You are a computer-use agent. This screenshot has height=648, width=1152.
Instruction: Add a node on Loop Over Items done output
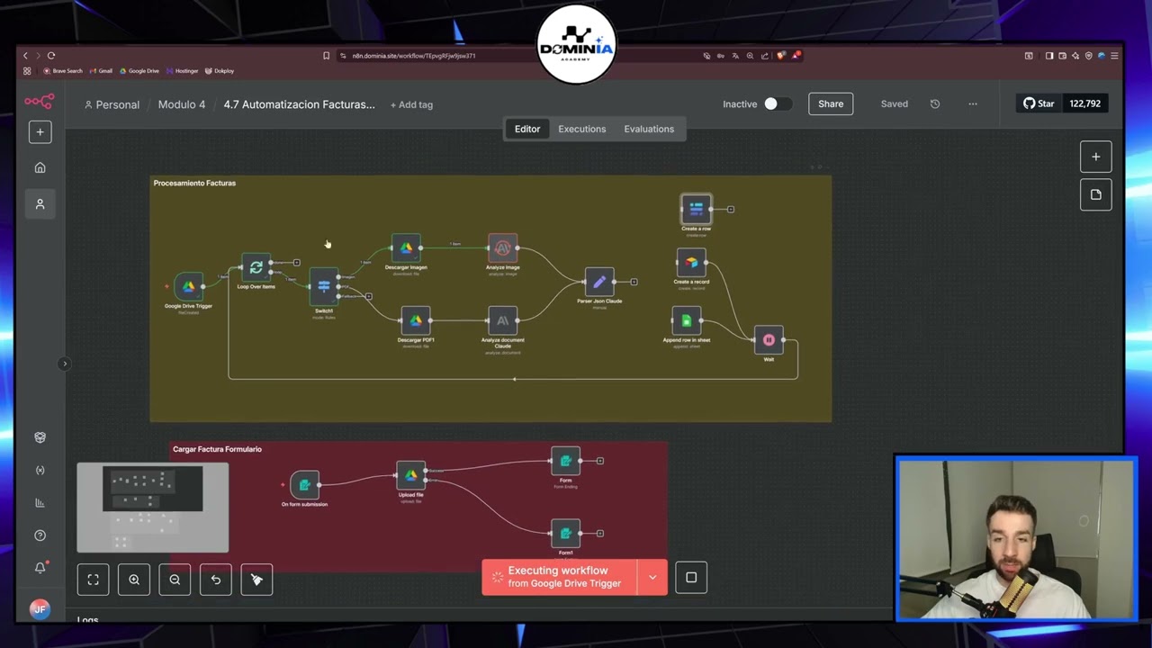click(x=297, y=263)
